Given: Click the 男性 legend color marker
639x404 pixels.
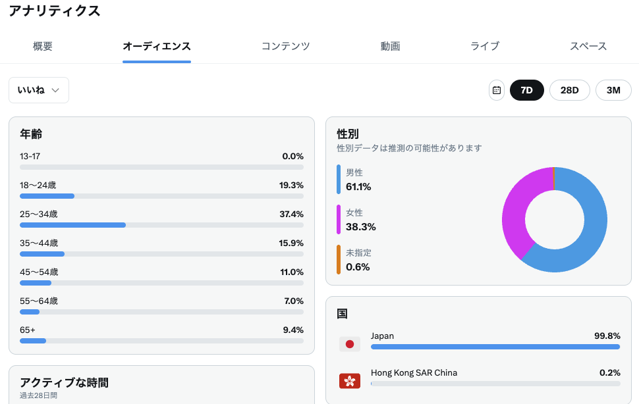Looking at the screenshot, I should [339, 179].
